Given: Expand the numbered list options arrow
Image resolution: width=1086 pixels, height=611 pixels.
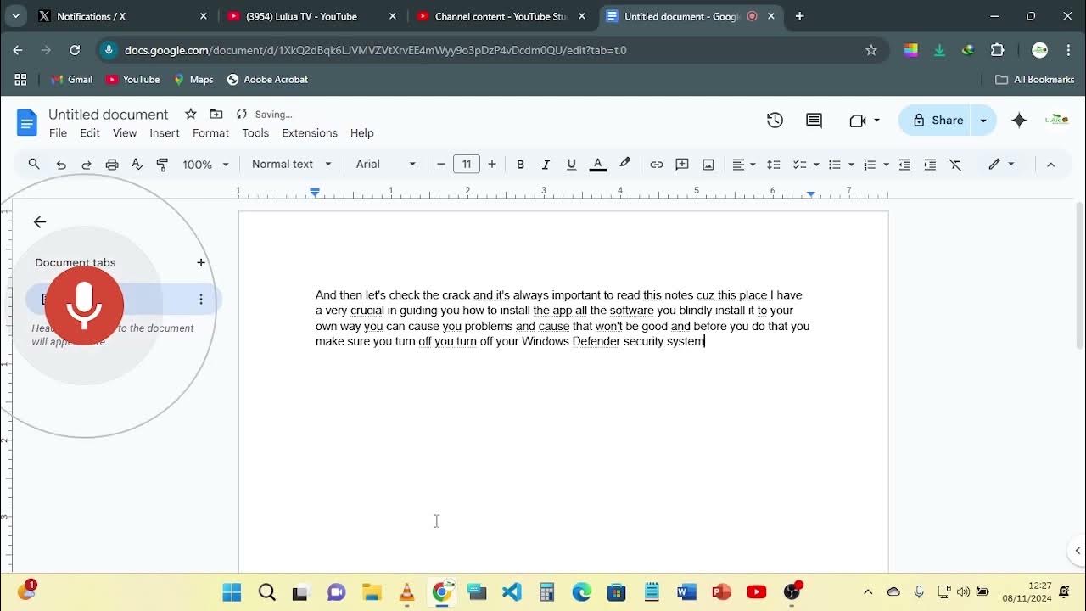Looking at the screenshot, I should tap(886, 165).
